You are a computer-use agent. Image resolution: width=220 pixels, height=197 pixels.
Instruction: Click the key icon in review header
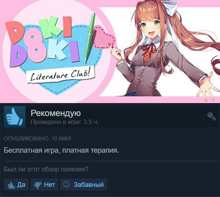click(211, 116)
